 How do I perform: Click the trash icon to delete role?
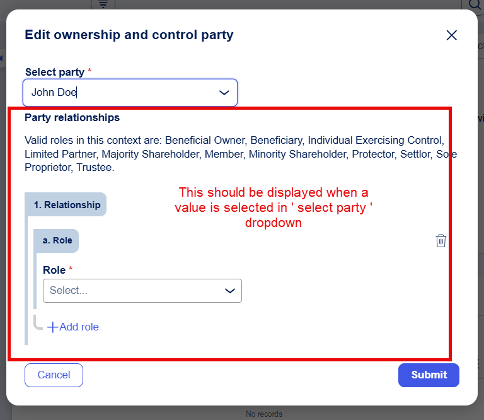tap(441, 240)
